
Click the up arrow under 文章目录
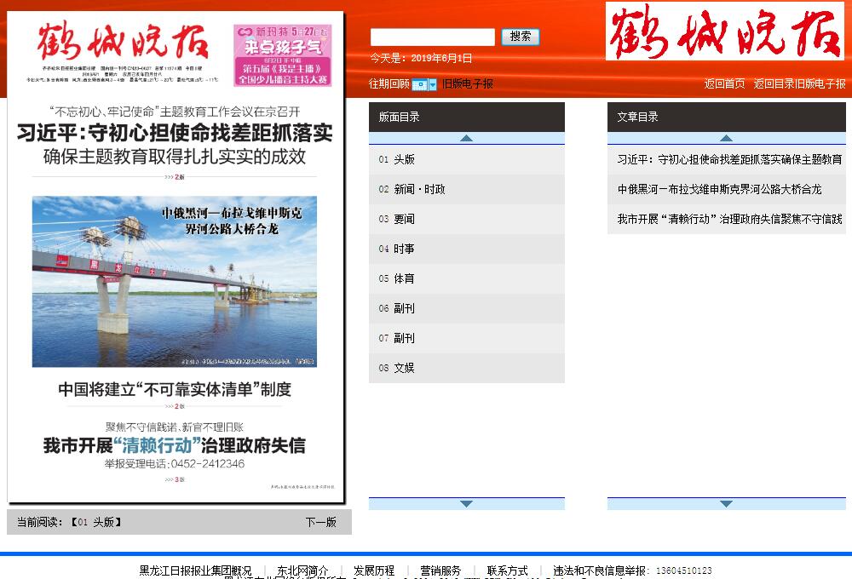(x=726, y=138)
